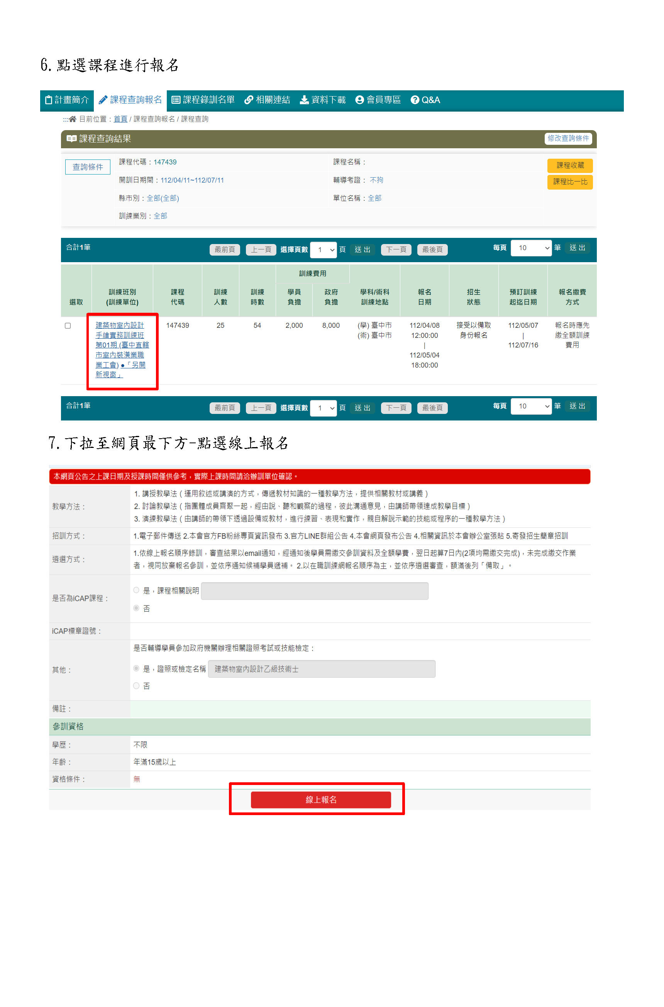Open the top 每頁 records-per-page dropdown
Image resolution: width=664 pixels, height=1007 pixels.
(531, 248)
